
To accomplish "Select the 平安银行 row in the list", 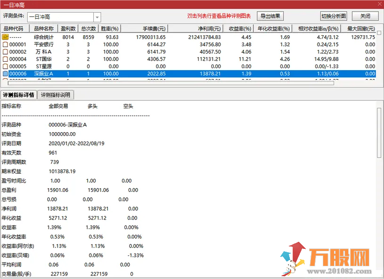I will (44, 44).
